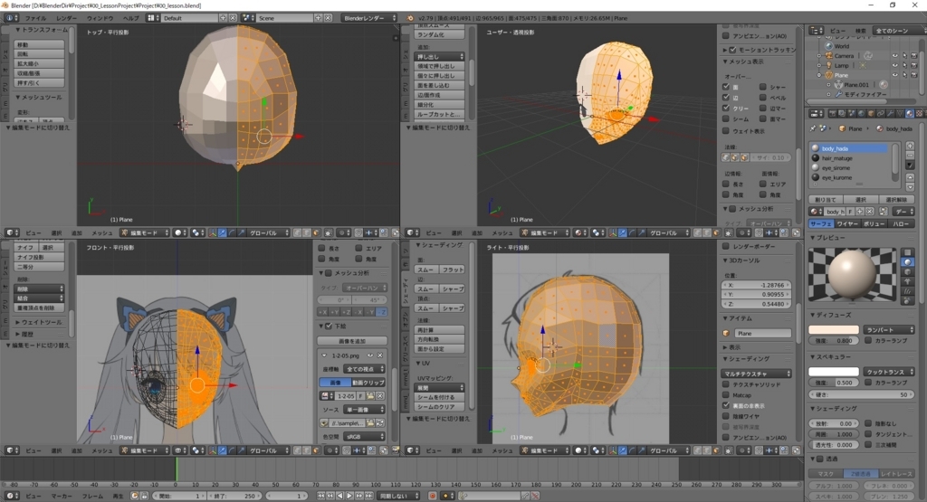This screenshot has width=927, height=502.
Task: Open the 全ての視点 axis dropdown
Action: (364, 369)
